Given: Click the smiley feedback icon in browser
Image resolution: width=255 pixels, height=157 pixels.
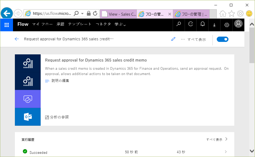Looking at the screenshot, I should tap(249, 14).
